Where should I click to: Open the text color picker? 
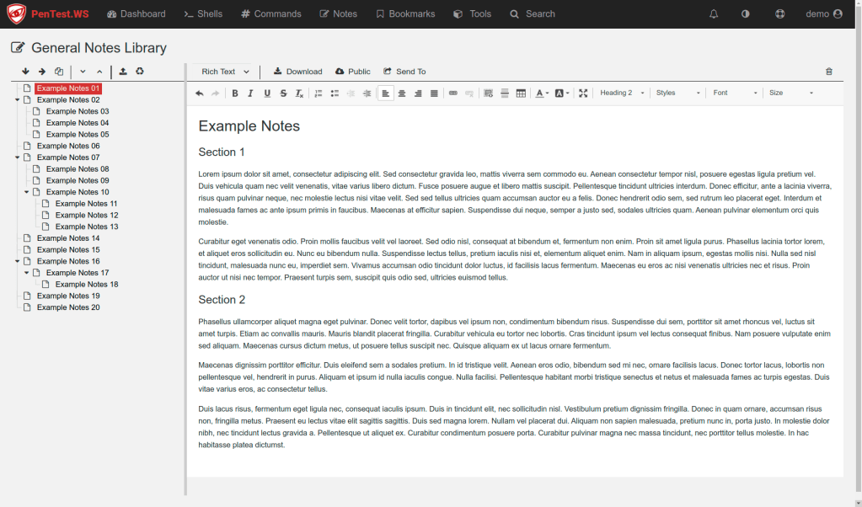[x=542, y=93]
